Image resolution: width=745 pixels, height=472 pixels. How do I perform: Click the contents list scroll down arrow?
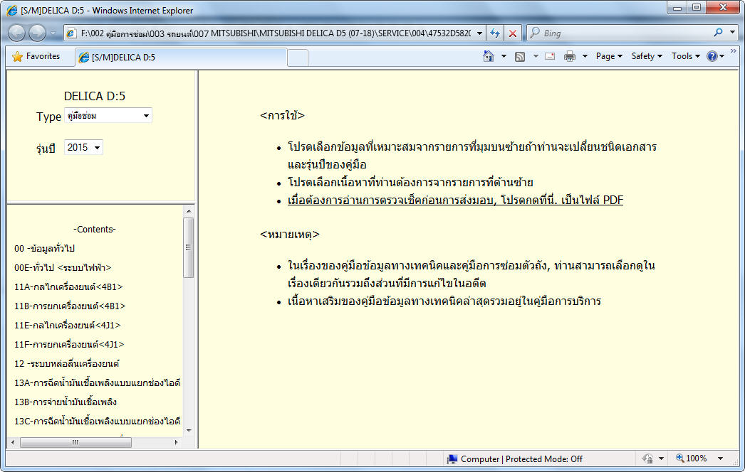pos(189,430)
